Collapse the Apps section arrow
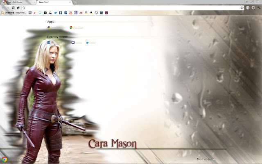Screen dimensions: 262x164 [x=45, y=22]
